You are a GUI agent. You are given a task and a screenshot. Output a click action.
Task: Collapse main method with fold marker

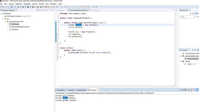coord(59,22)
